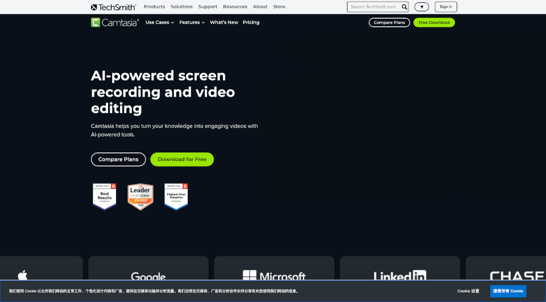
Task: Open the shopping cart icon
Action: (x=421, y=7)
